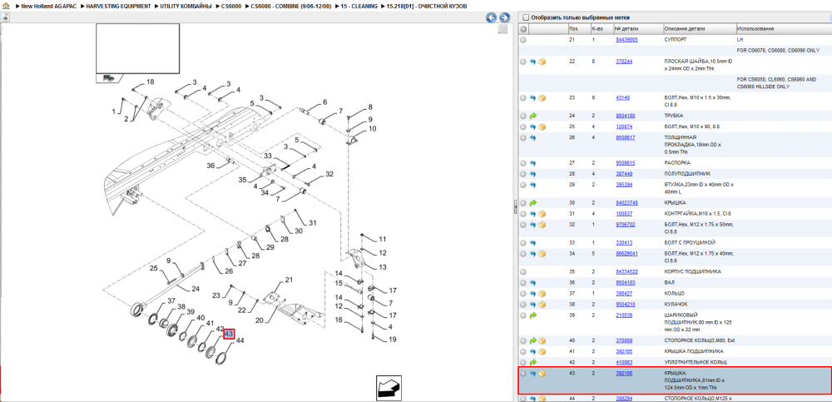This screenshot has width=832, height=402.
Task: Open 'CS6080 - COMBINE (9/06-12/08)' breadcrumb
Action: 291,6
